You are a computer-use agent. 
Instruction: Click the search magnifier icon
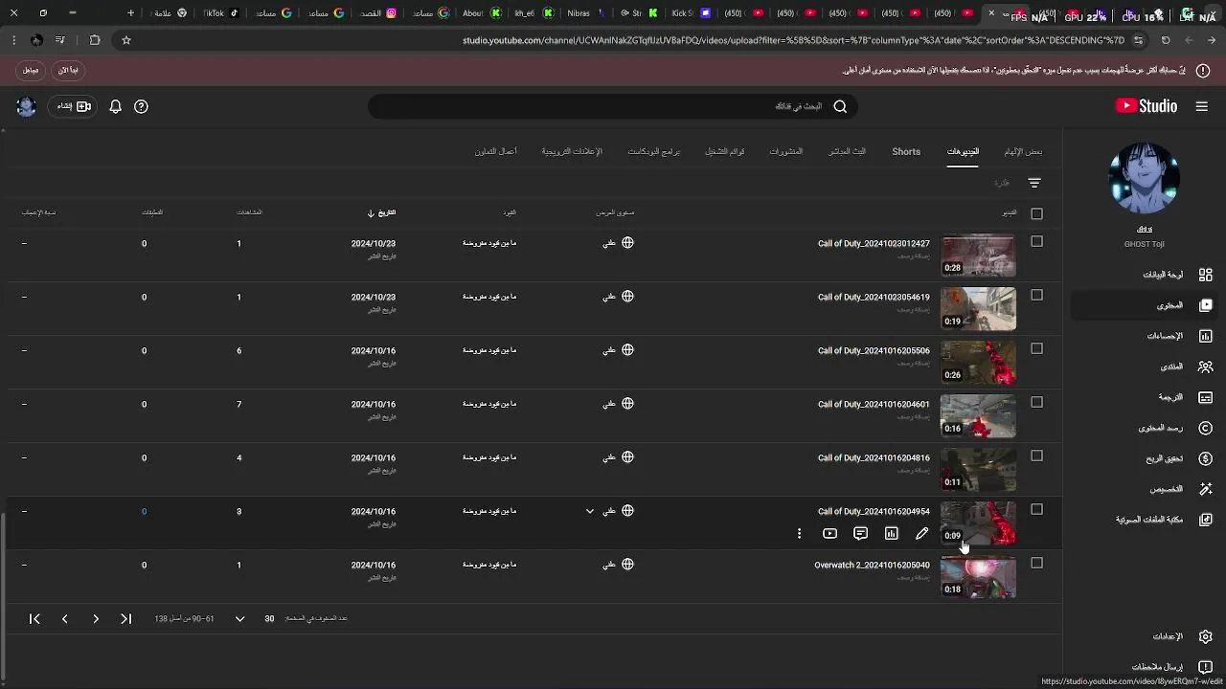[840, 106]
